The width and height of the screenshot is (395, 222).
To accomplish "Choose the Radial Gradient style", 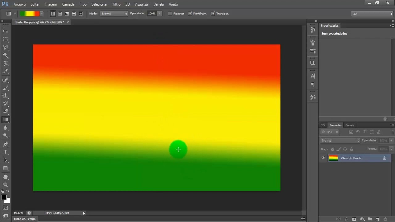I will click(60, 14).
